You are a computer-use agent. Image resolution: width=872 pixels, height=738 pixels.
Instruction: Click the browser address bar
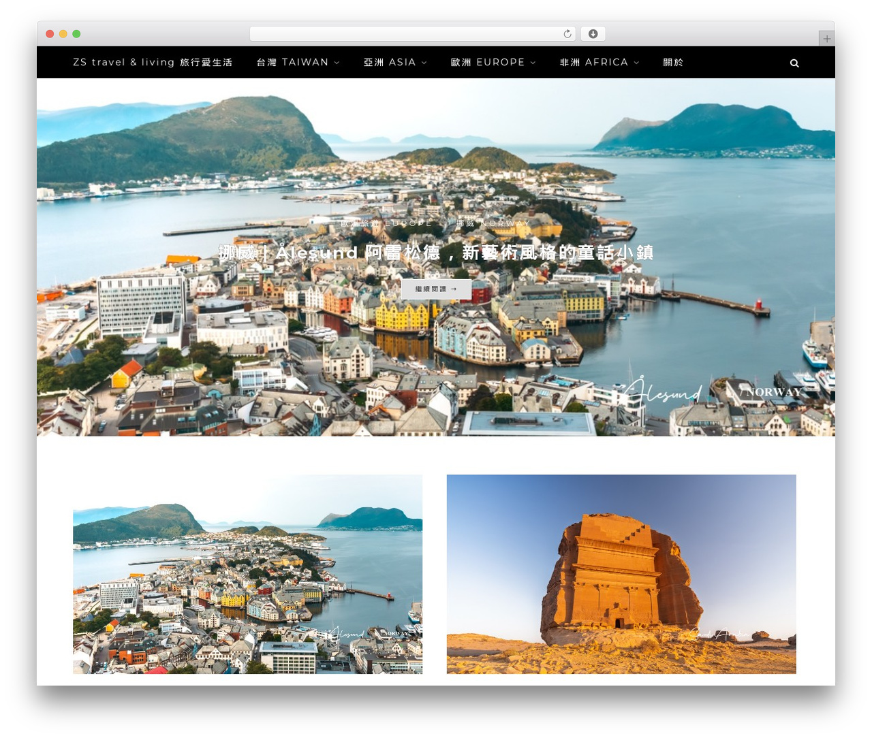[x=413, y=33]
